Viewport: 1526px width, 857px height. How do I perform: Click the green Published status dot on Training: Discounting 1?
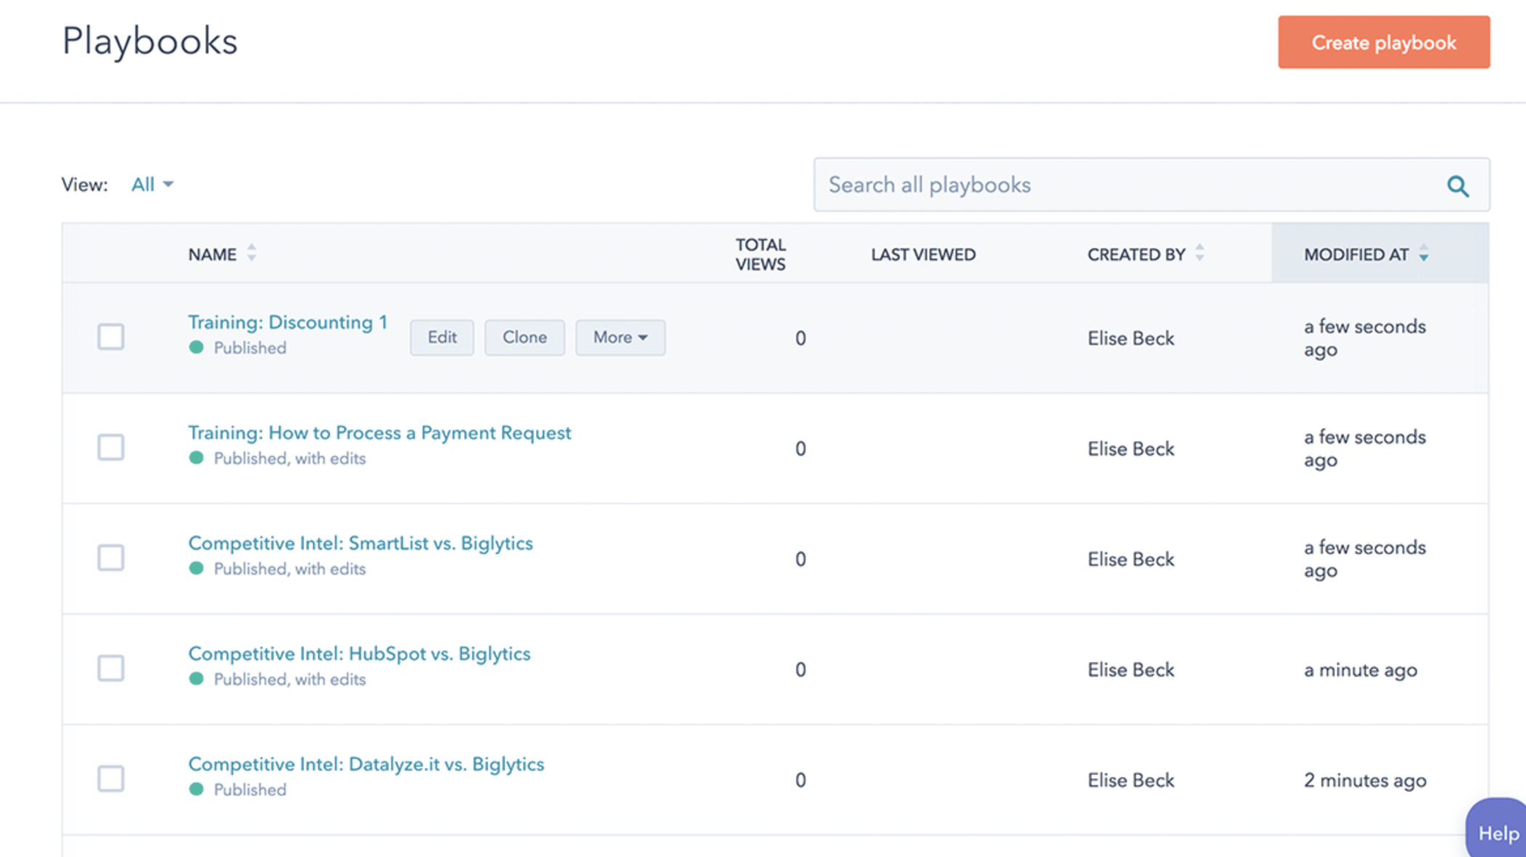(x=196, y=347)
